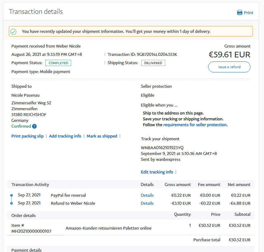
Task: Click the green checkmark notification icon
Action: pyautogui.click(x=13, y=32)
